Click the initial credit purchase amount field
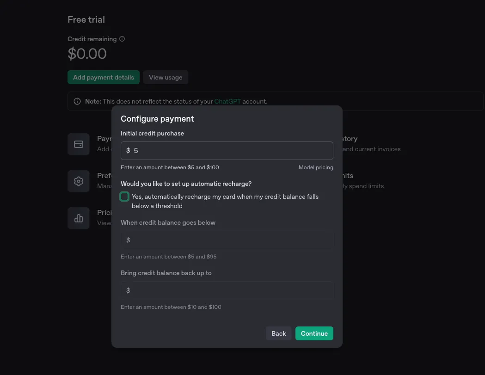The image size is (485, 375). click(x=227, y=150)
